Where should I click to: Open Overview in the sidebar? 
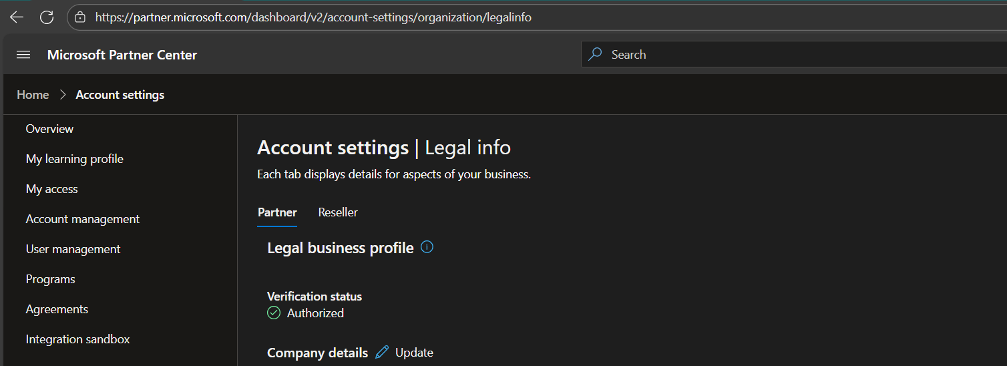(50, 129)
